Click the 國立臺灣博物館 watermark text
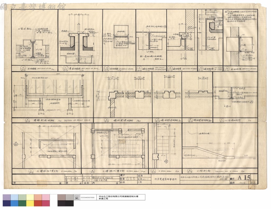Image resolution: width=271 pixels, height=209 pixels. (x=33, y=7)
